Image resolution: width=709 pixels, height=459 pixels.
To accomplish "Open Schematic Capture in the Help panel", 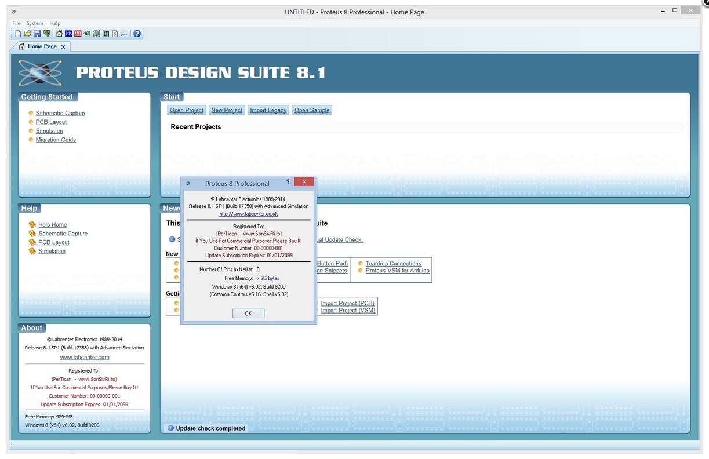I will pyautogui.click(x=63, y=234).
